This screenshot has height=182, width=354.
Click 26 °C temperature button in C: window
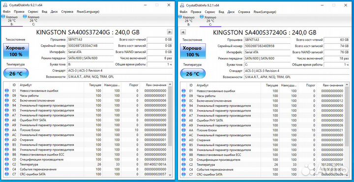point(193,73)
